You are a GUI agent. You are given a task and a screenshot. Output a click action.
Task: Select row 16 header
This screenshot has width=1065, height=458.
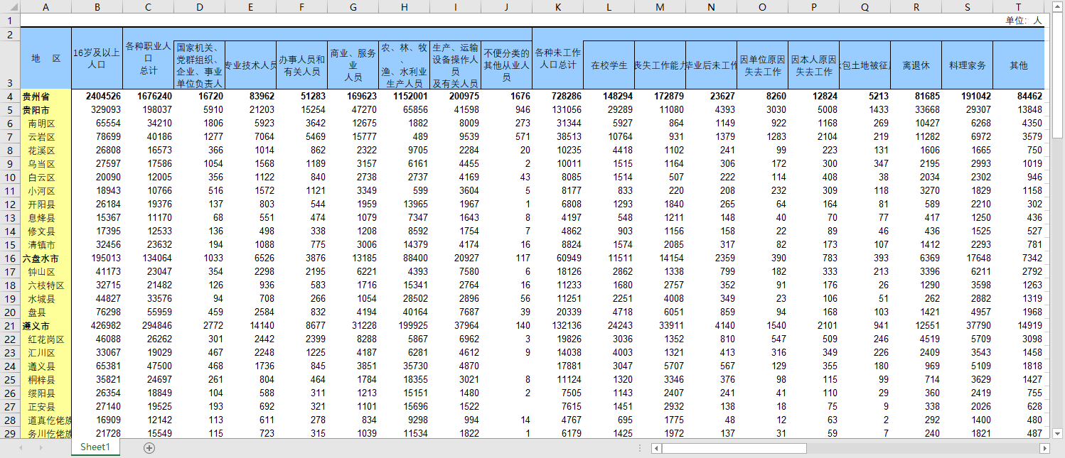tap(10, 258)
